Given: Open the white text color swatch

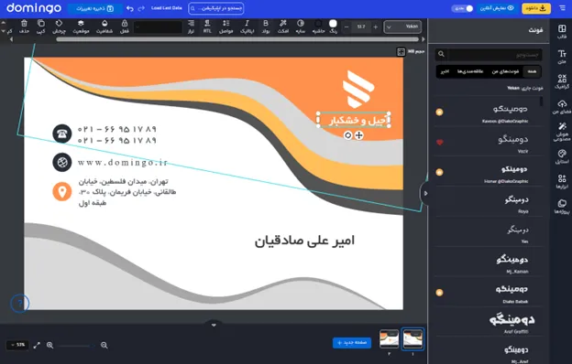Looking at the screenshot, I should pos(333,24).
